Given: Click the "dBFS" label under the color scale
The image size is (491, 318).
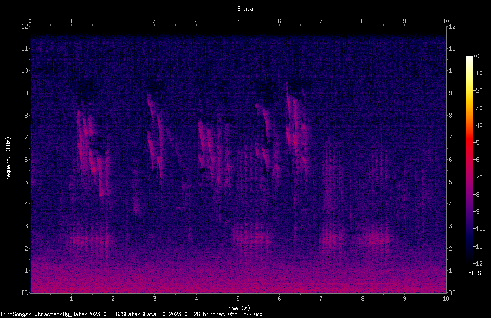Looking at the screenshot, I should coord(474,273).
